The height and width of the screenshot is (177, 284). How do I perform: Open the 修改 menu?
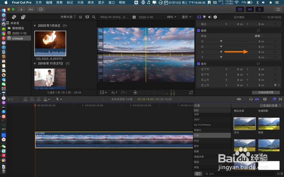coord(90,3)
